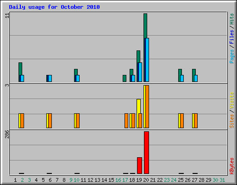Select the cyan Pages bar for day 6
The height and width of the screenshot is (185, 237).
click(x=50, y=78)
